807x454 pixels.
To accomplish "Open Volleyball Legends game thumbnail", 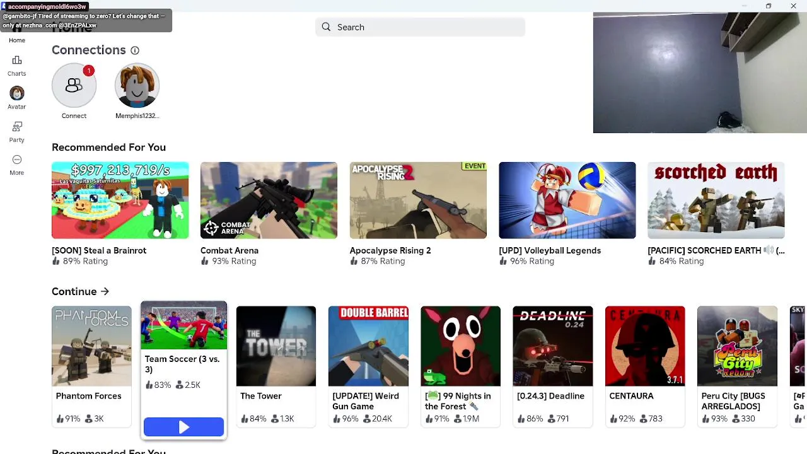I will [x=567, y=201].
